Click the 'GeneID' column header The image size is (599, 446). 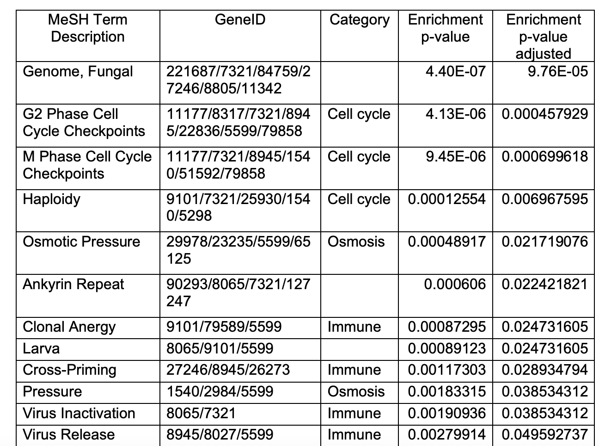click(240, 20)
